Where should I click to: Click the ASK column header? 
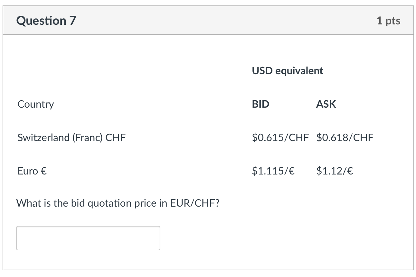tap(326, 104)
